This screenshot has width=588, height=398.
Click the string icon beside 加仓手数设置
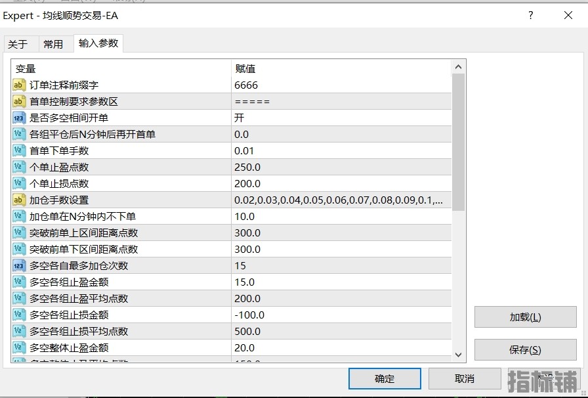pos(19,200)
